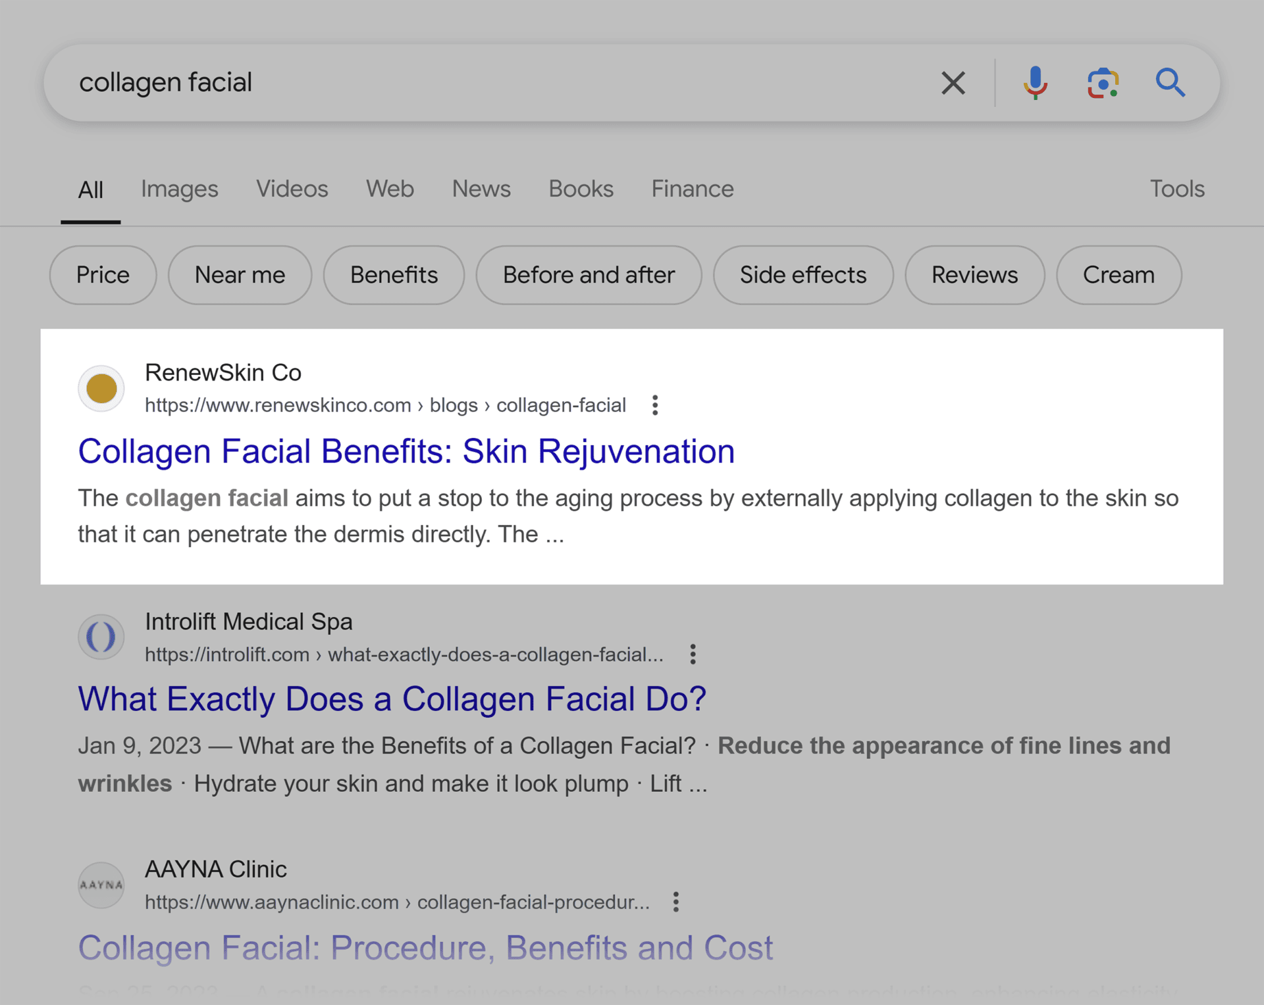Click the snippet starting 'The collagen facial aims'
Screen dimensions: 1264x1005
click(629, 516)
